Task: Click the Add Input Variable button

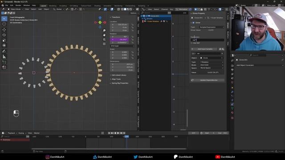Action: point(204,49)
